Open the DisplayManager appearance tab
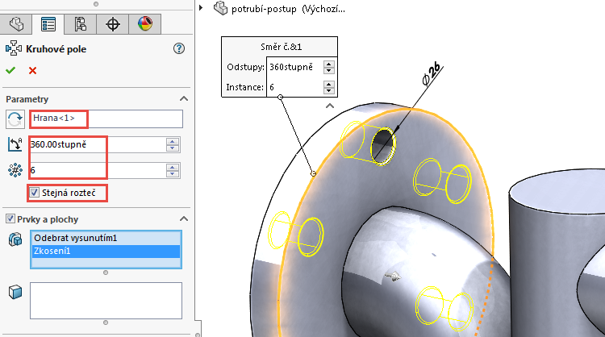 click(144, 24)
